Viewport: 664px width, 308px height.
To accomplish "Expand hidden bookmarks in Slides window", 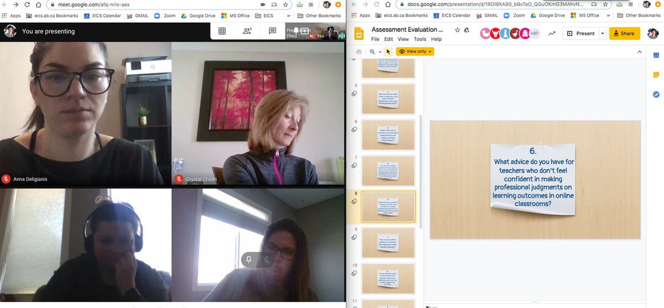I will (x=608, y=15).
